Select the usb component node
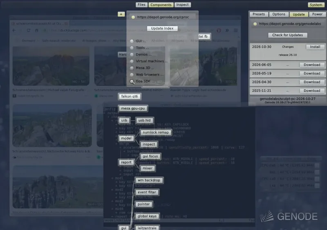 [124, 120]
